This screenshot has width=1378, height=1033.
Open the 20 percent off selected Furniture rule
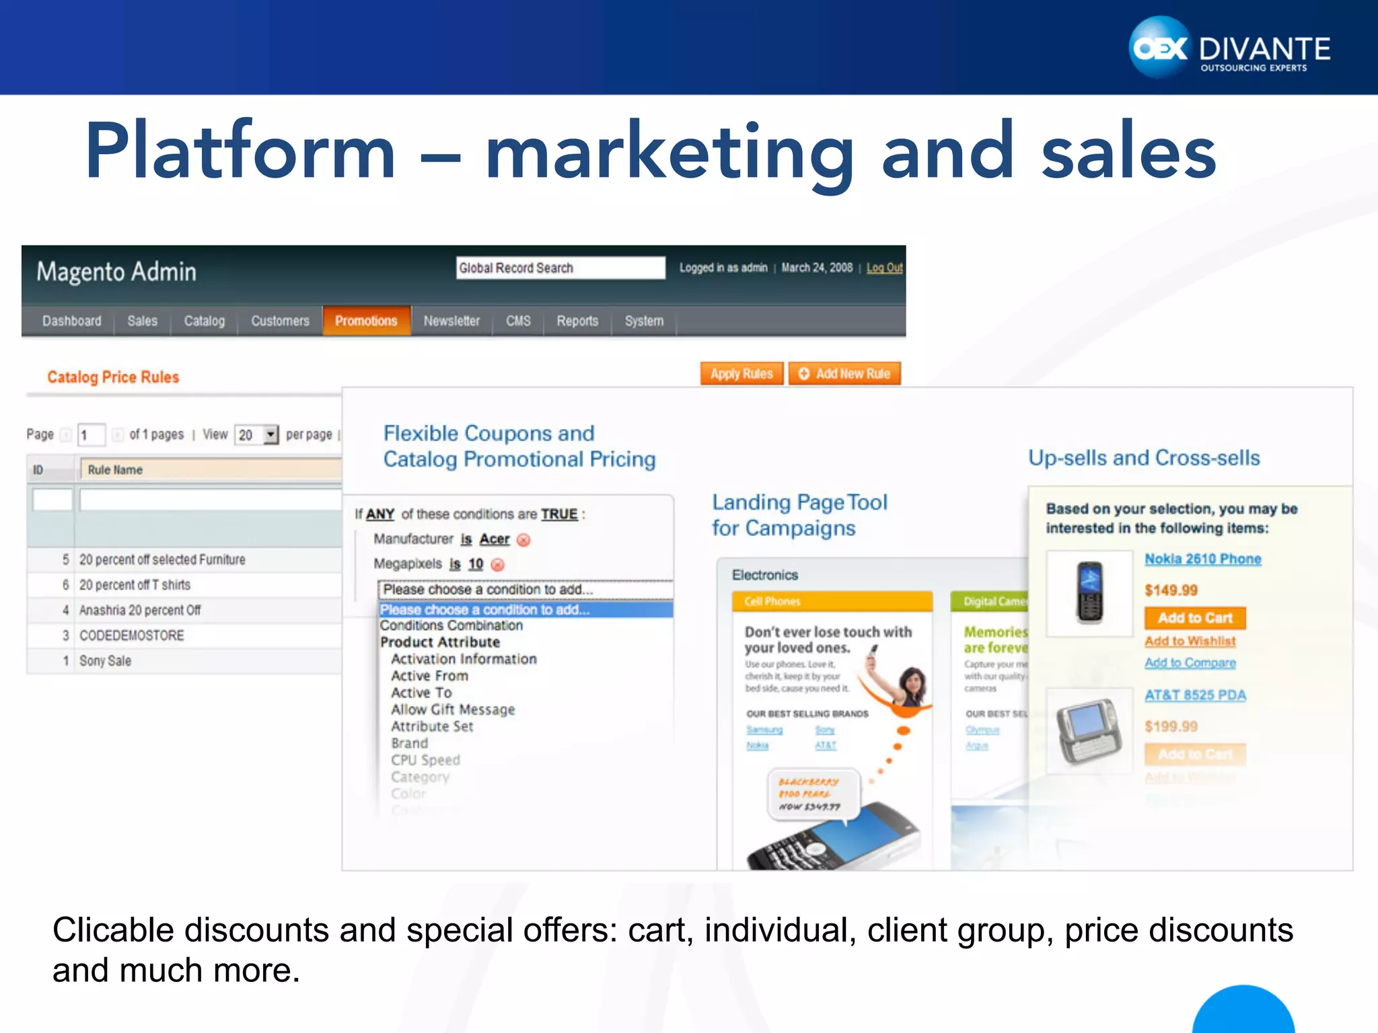coord(162,560)
